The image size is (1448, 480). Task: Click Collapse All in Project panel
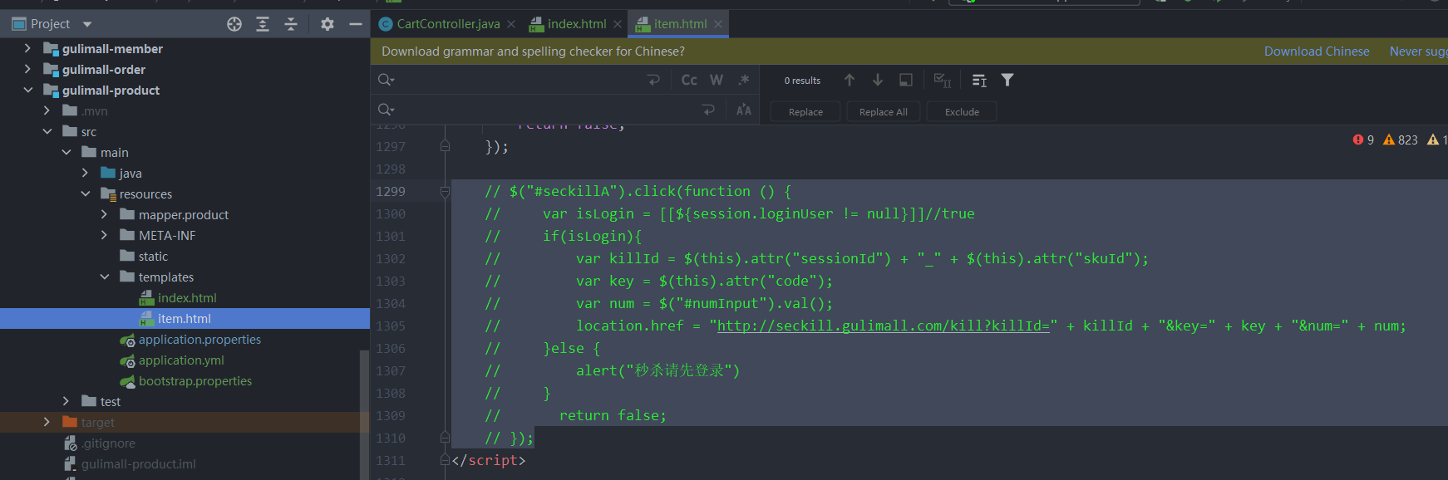[291, 24]
